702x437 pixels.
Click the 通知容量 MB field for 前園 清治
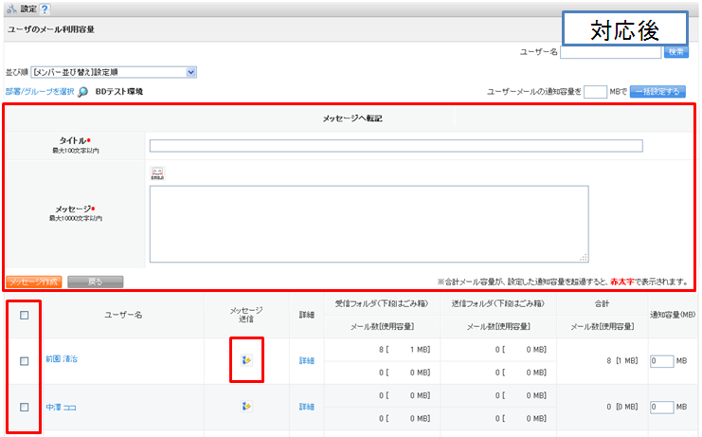(662, 361)
